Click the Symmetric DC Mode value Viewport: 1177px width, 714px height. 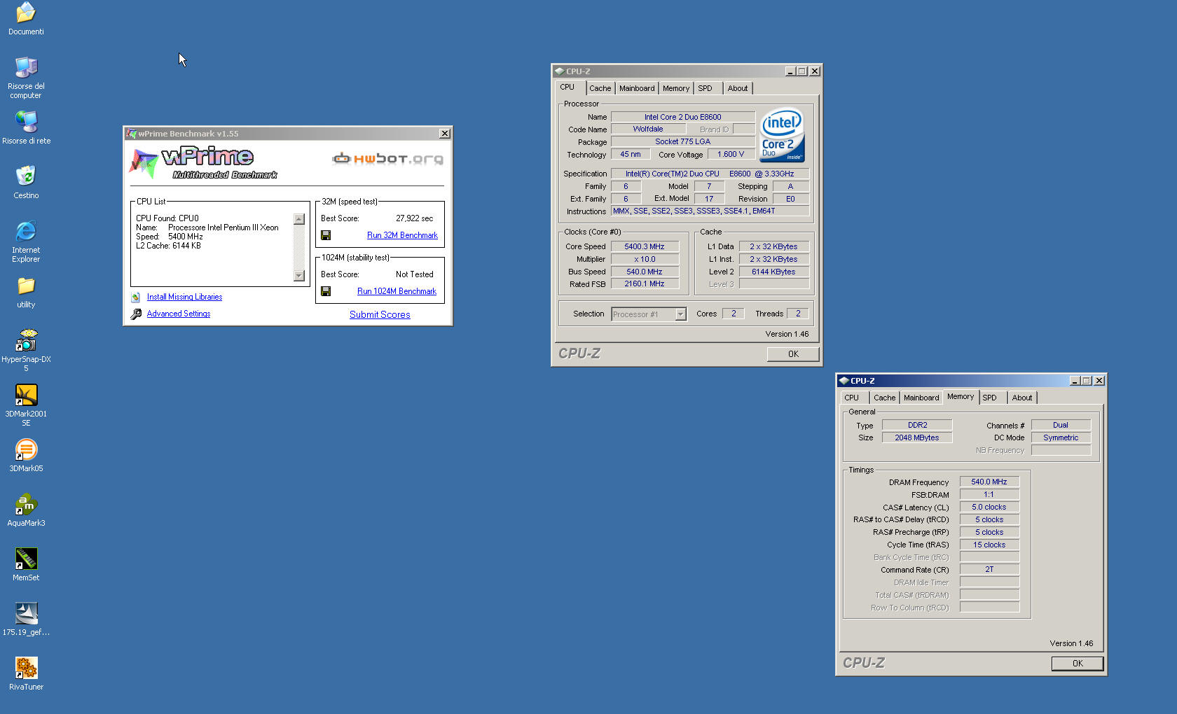[x=1061, y=437]
